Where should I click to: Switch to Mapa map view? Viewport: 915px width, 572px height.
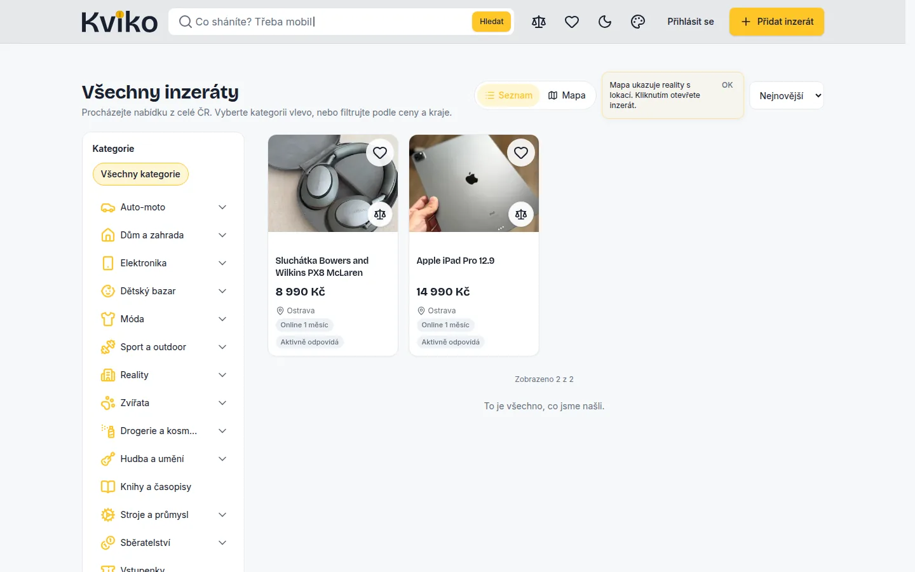pyautogui.click(x=567, y=95)
